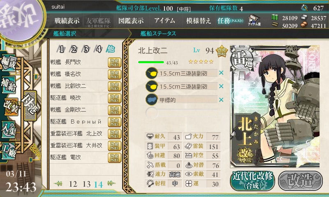Remove second 15.5cm三連装副砲 with its X

[221, 86]
